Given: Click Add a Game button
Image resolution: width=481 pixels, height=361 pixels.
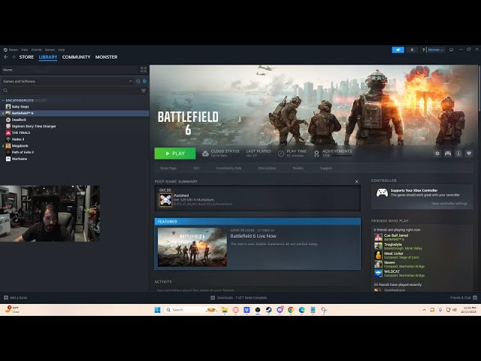Looking at the screenshot, I should [x=16, y=298].
